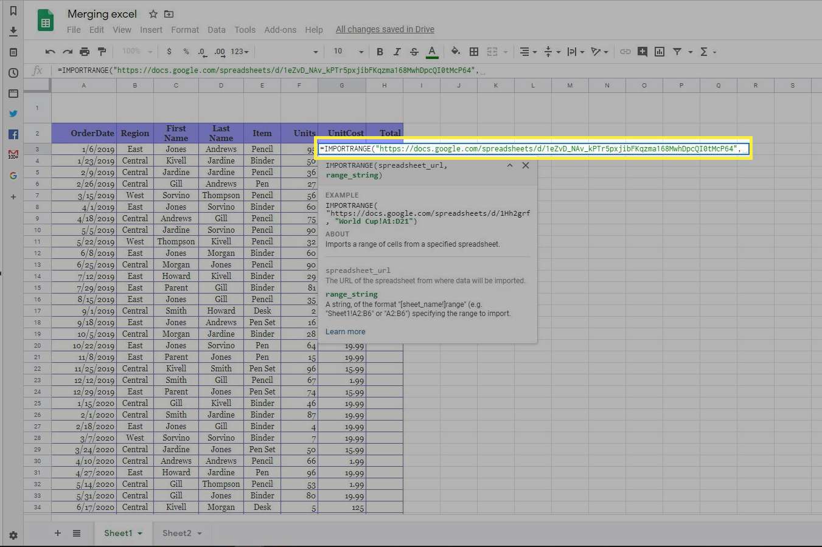
Task: Insert link icon
Action: click(x=625, y=52)
